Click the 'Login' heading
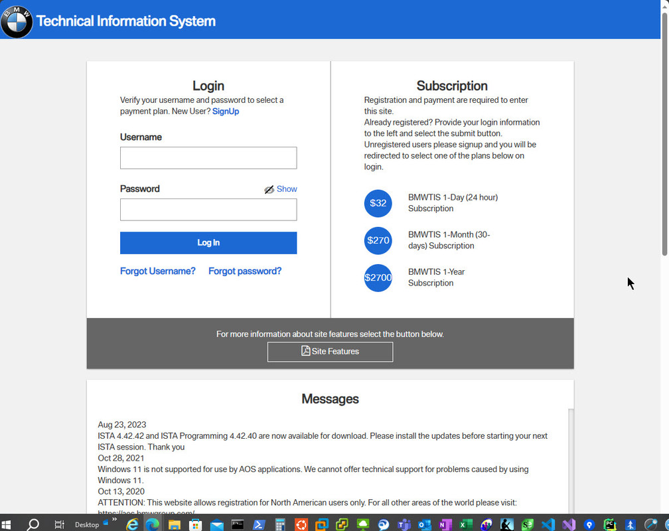 pos(208,86)
